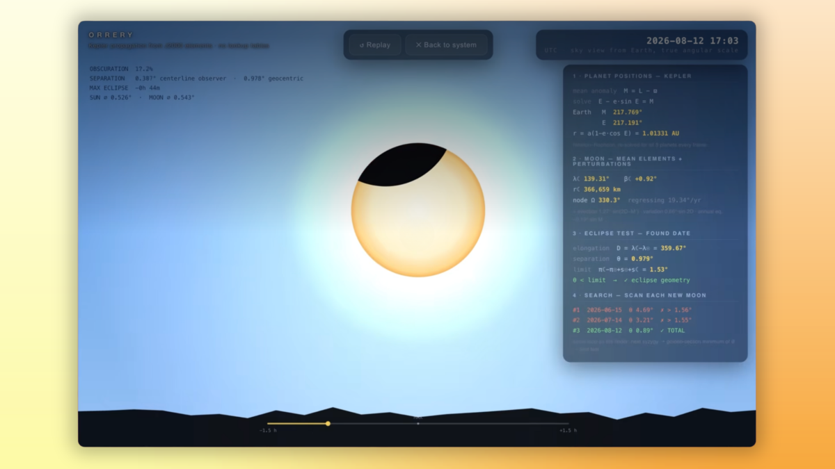Click the +1.5 h end of the timeline
Viewport: 835px width, 469px height.
tap(568, 430)
